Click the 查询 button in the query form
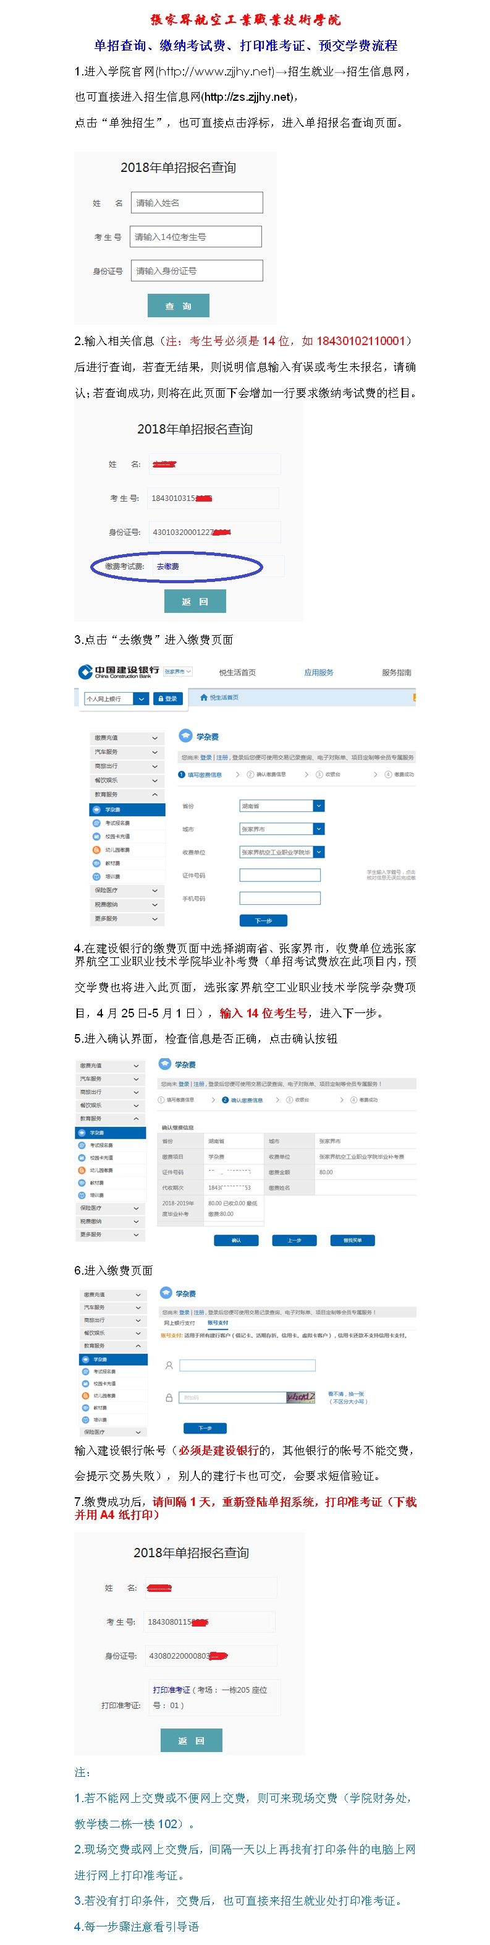The width and height of the screenshot is (490, 1945). [178, 306]
